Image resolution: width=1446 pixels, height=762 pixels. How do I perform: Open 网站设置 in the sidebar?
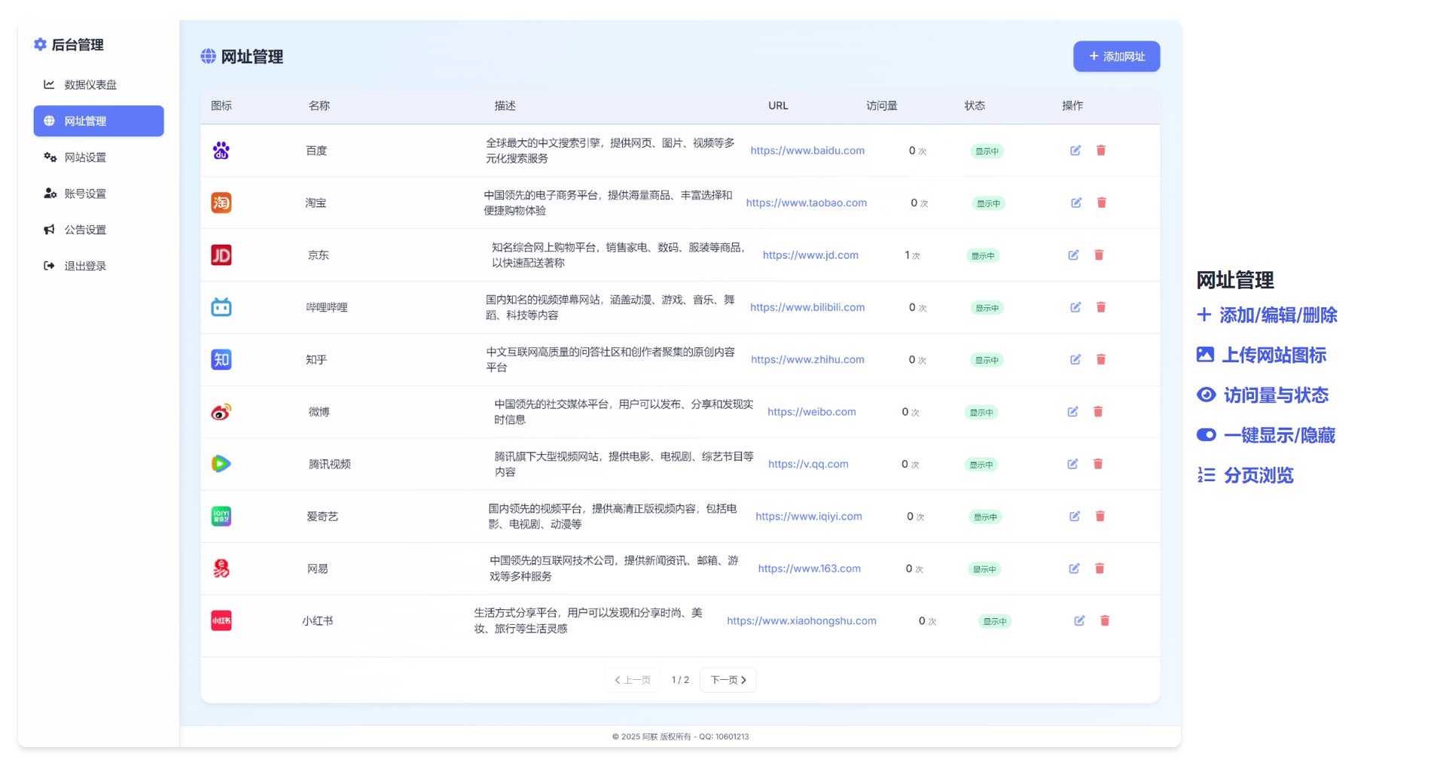point(85,157)
